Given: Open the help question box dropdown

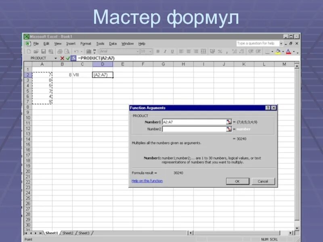Looking at the screenshot, I should [x=281, y=44].
